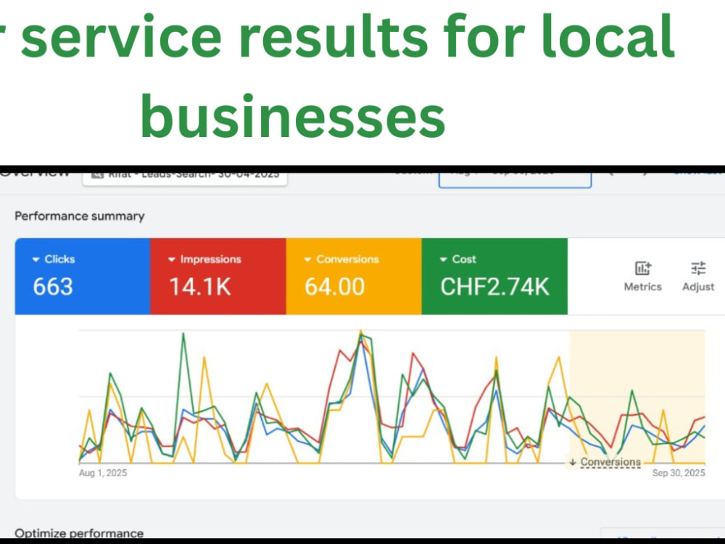
Task: Click the underlined Conversions chart annotation
Action: (x=610, y=461)
